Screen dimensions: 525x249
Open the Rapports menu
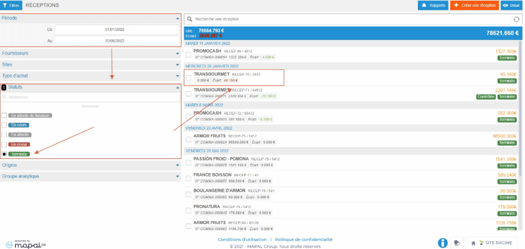point(433,5)
